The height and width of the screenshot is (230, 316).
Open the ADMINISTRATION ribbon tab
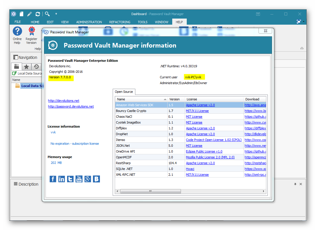click(89, 22)
